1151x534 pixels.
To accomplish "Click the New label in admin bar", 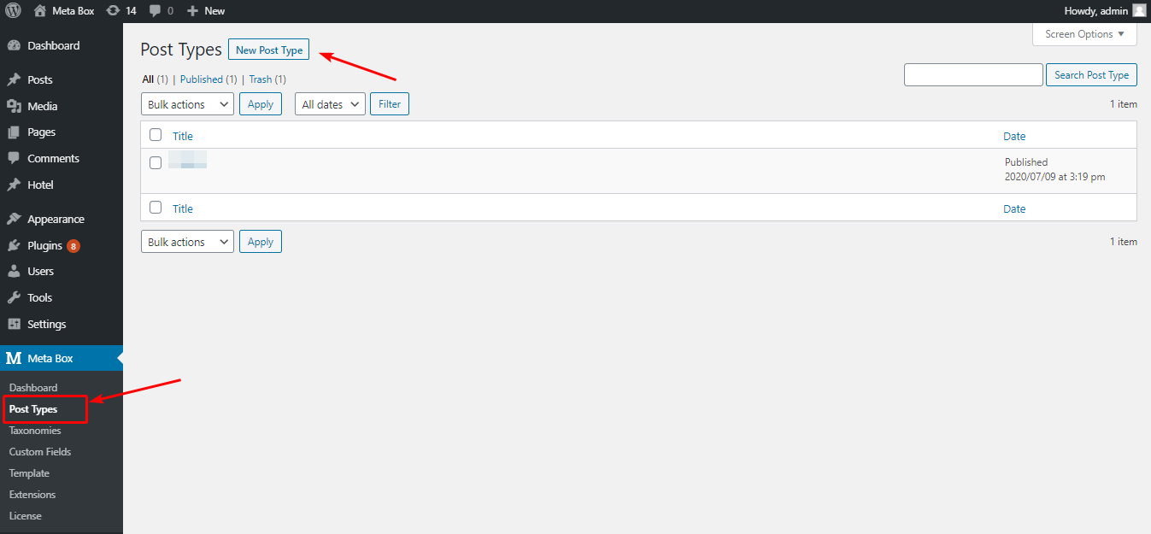I will click(x=214, y=11).
